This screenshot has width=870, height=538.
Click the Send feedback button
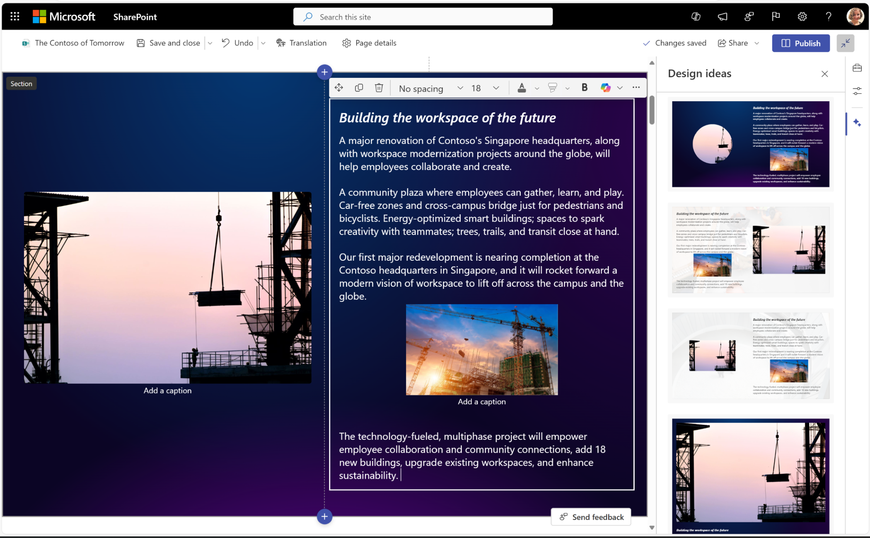click(x=592, y=517)
